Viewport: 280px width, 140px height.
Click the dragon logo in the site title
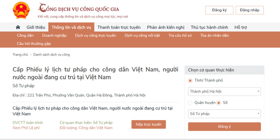point(42,8)
